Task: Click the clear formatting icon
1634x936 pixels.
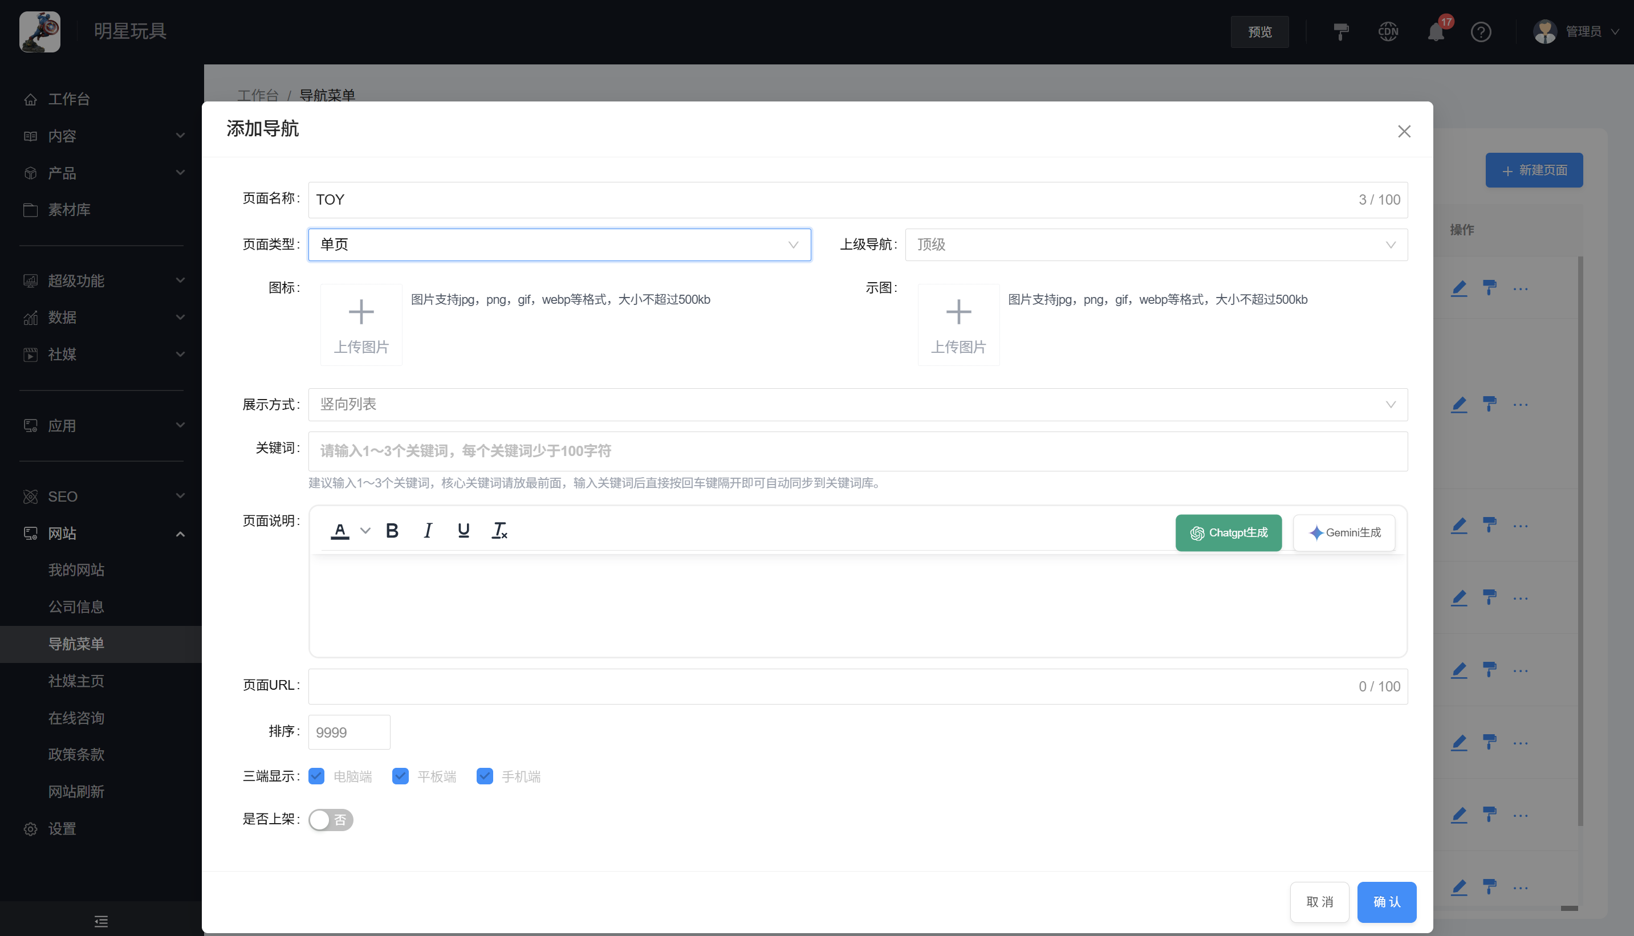Action: coord(499,531)
